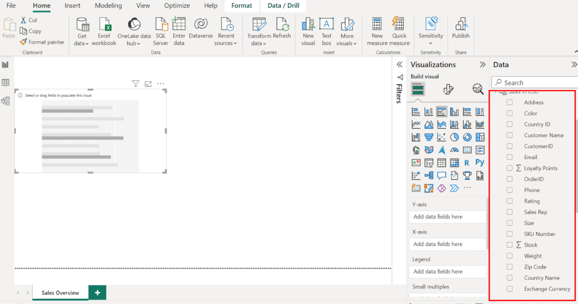Select the pie chart visual
Image resolution: width=578 pixels, height=304 pixels.
(454, 137)
